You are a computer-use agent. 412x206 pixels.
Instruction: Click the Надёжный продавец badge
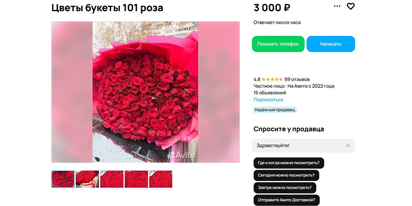275,110
